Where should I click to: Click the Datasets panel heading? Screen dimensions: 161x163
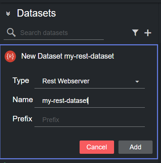(x=36, y=13)
